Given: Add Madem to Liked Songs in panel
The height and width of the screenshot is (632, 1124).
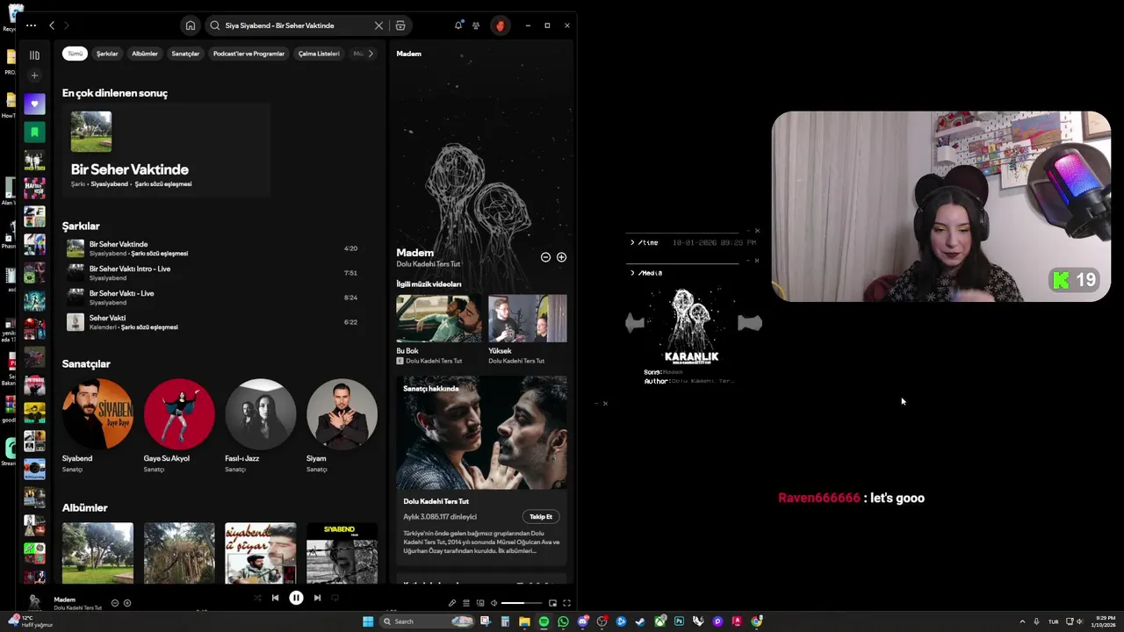Looking at the screenshot, I should 561,257.
